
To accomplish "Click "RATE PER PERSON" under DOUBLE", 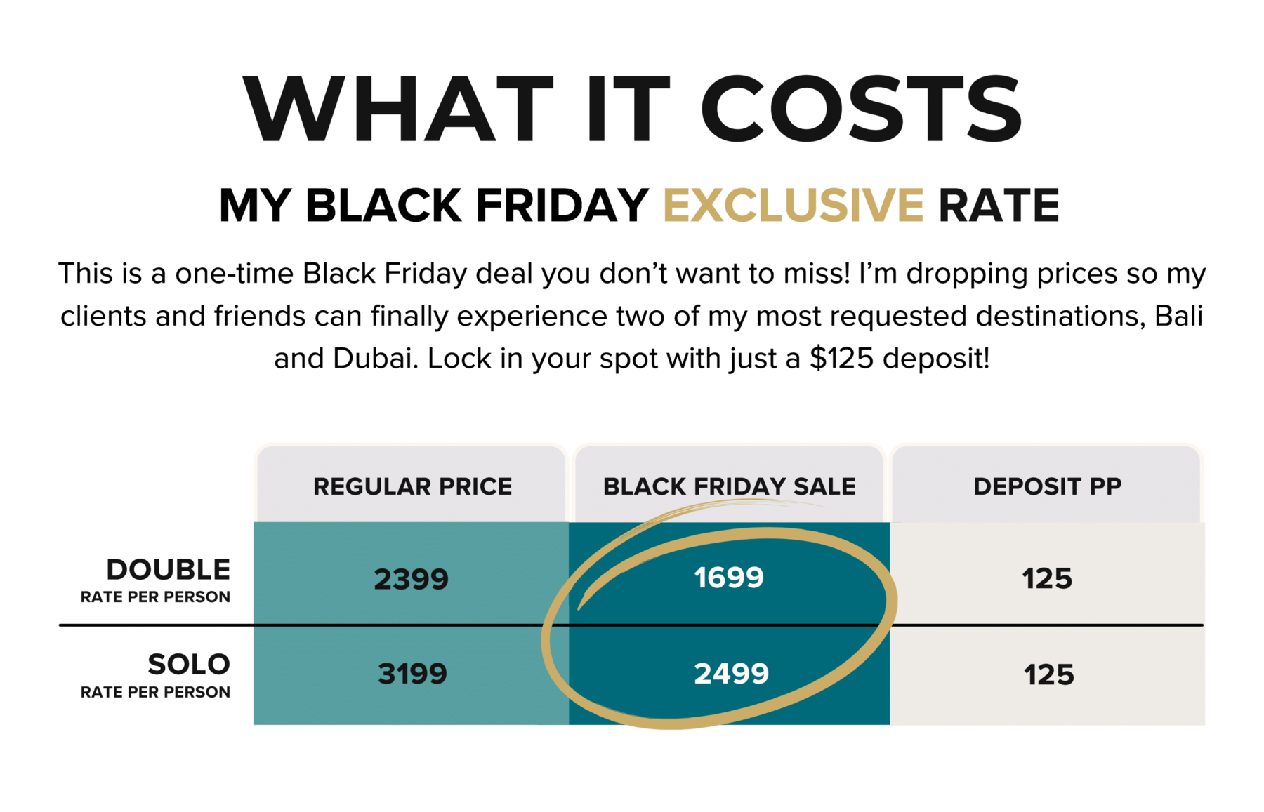I will click(x=155, y=597).
